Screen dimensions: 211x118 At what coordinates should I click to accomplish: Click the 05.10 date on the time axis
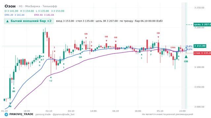click(160, 111)
